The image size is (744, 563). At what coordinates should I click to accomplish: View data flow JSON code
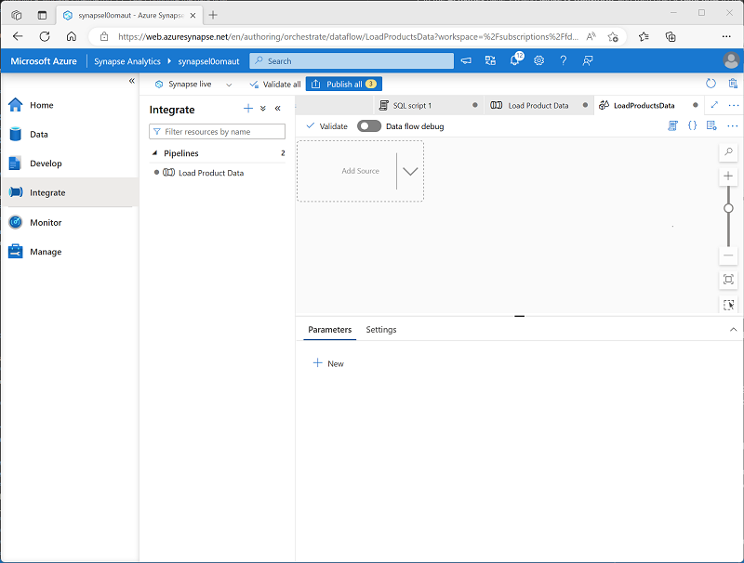[x=692, y=125]
